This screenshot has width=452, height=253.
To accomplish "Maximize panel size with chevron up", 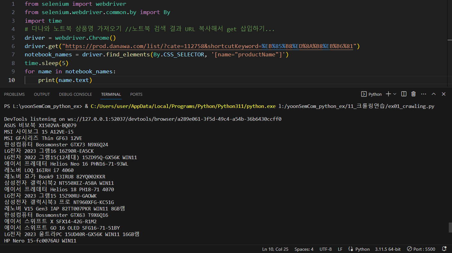I will point(434,94).
